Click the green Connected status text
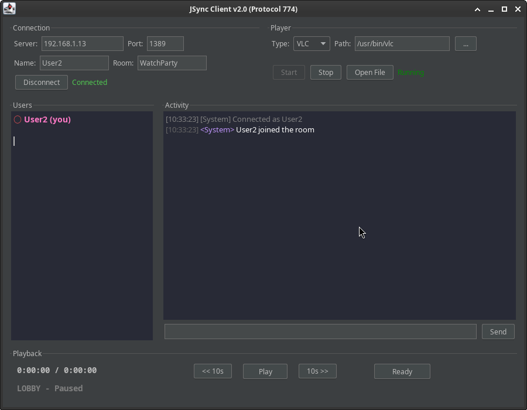Viewport: 527px width, 410px height. click(90, 83)
